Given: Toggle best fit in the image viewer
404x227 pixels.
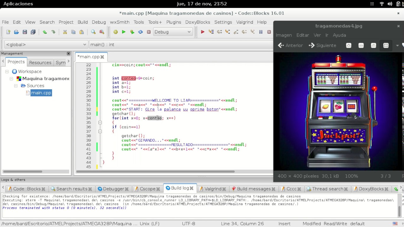Looking at the screenshot, I should coord(386,45).
